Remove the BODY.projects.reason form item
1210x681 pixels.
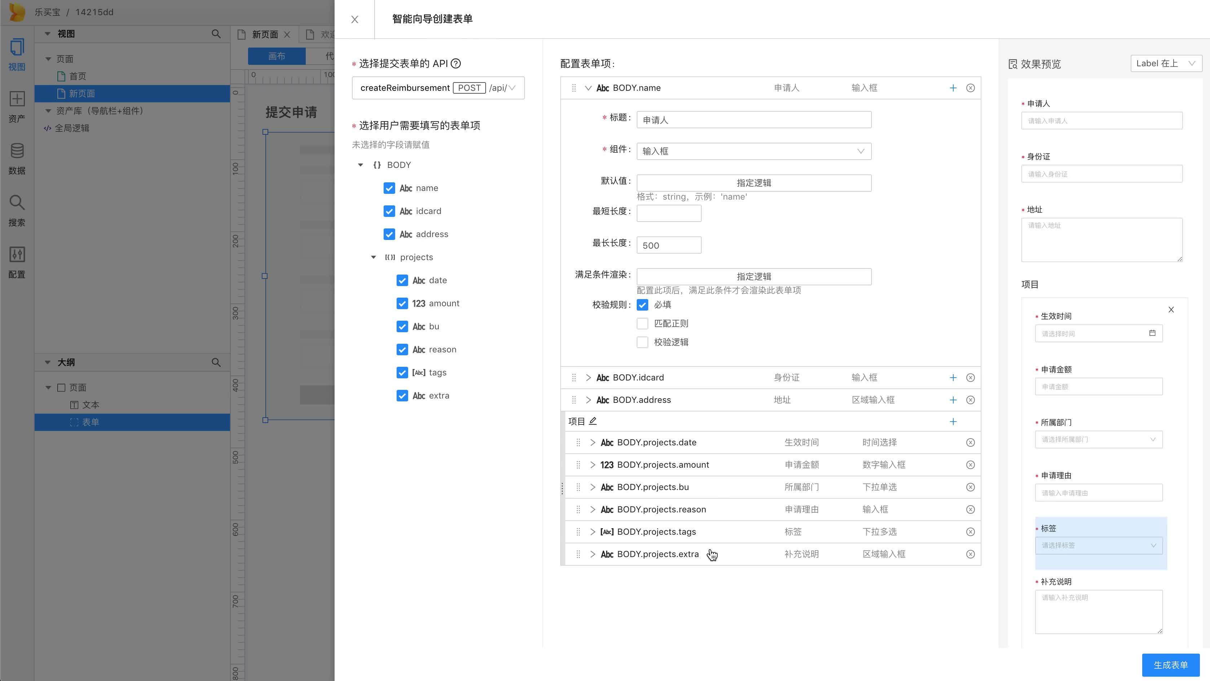[971, 510]
